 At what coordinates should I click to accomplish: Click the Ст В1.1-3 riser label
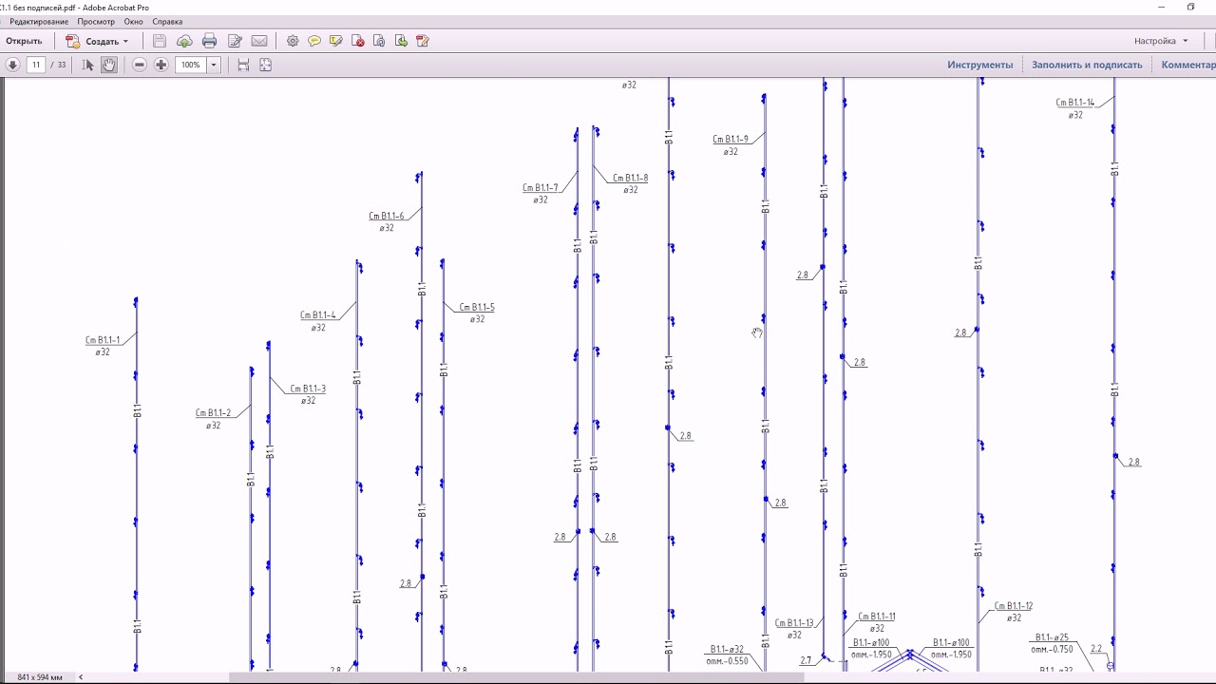click(x=308, y=389)
